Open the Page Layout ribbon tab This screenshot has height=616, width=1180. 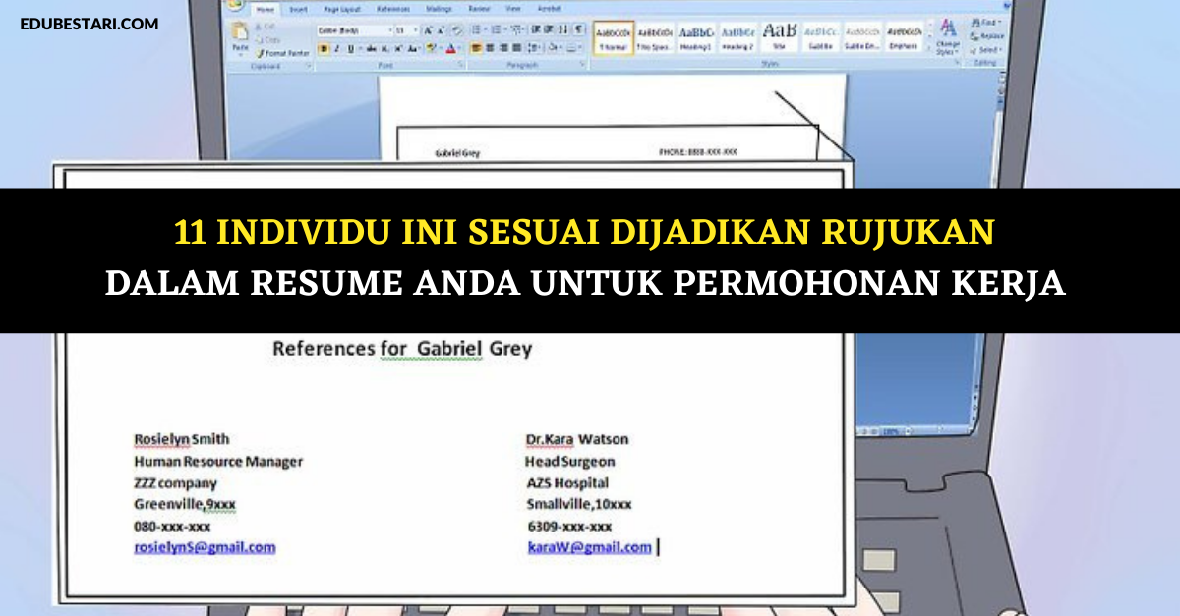pos(342,9)
